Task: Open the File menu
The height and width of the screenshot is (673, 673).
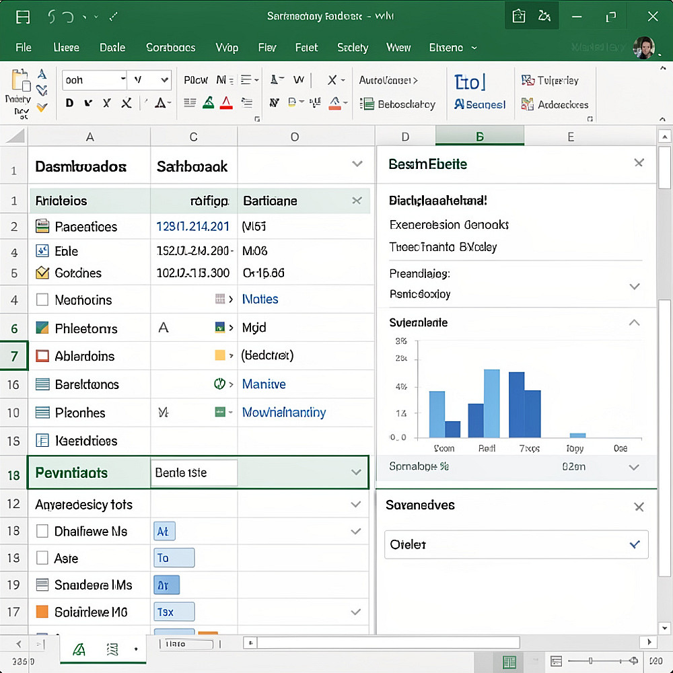Action: coord(24,47)
